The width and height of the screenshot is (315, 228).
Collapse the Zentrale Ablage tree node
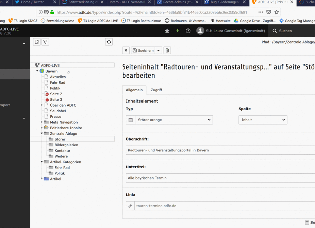click(42, 133)
